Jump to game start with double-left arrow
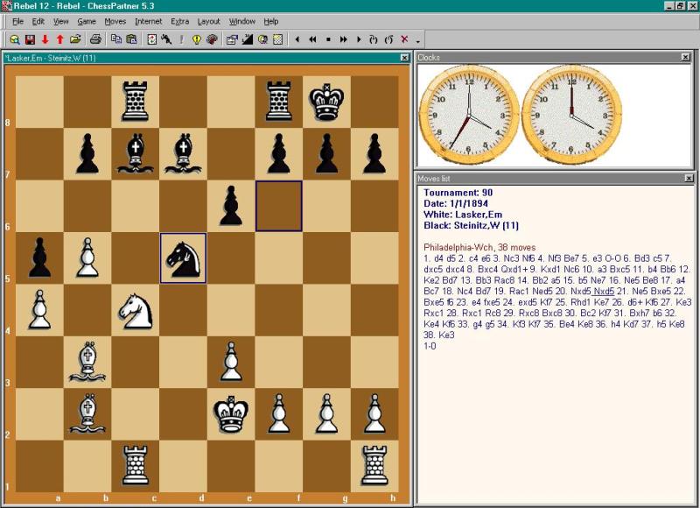The width and height of the screenshot is (700, 508). tap(312, 39)
